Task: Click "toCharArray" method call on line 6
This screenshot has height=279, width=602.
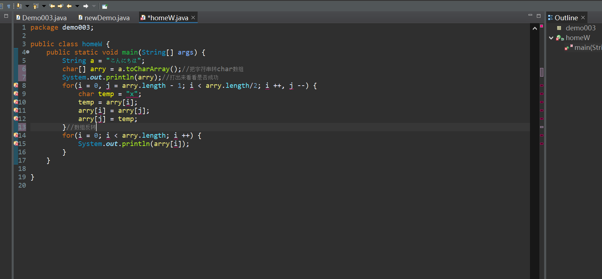Action: coord(148,69)
